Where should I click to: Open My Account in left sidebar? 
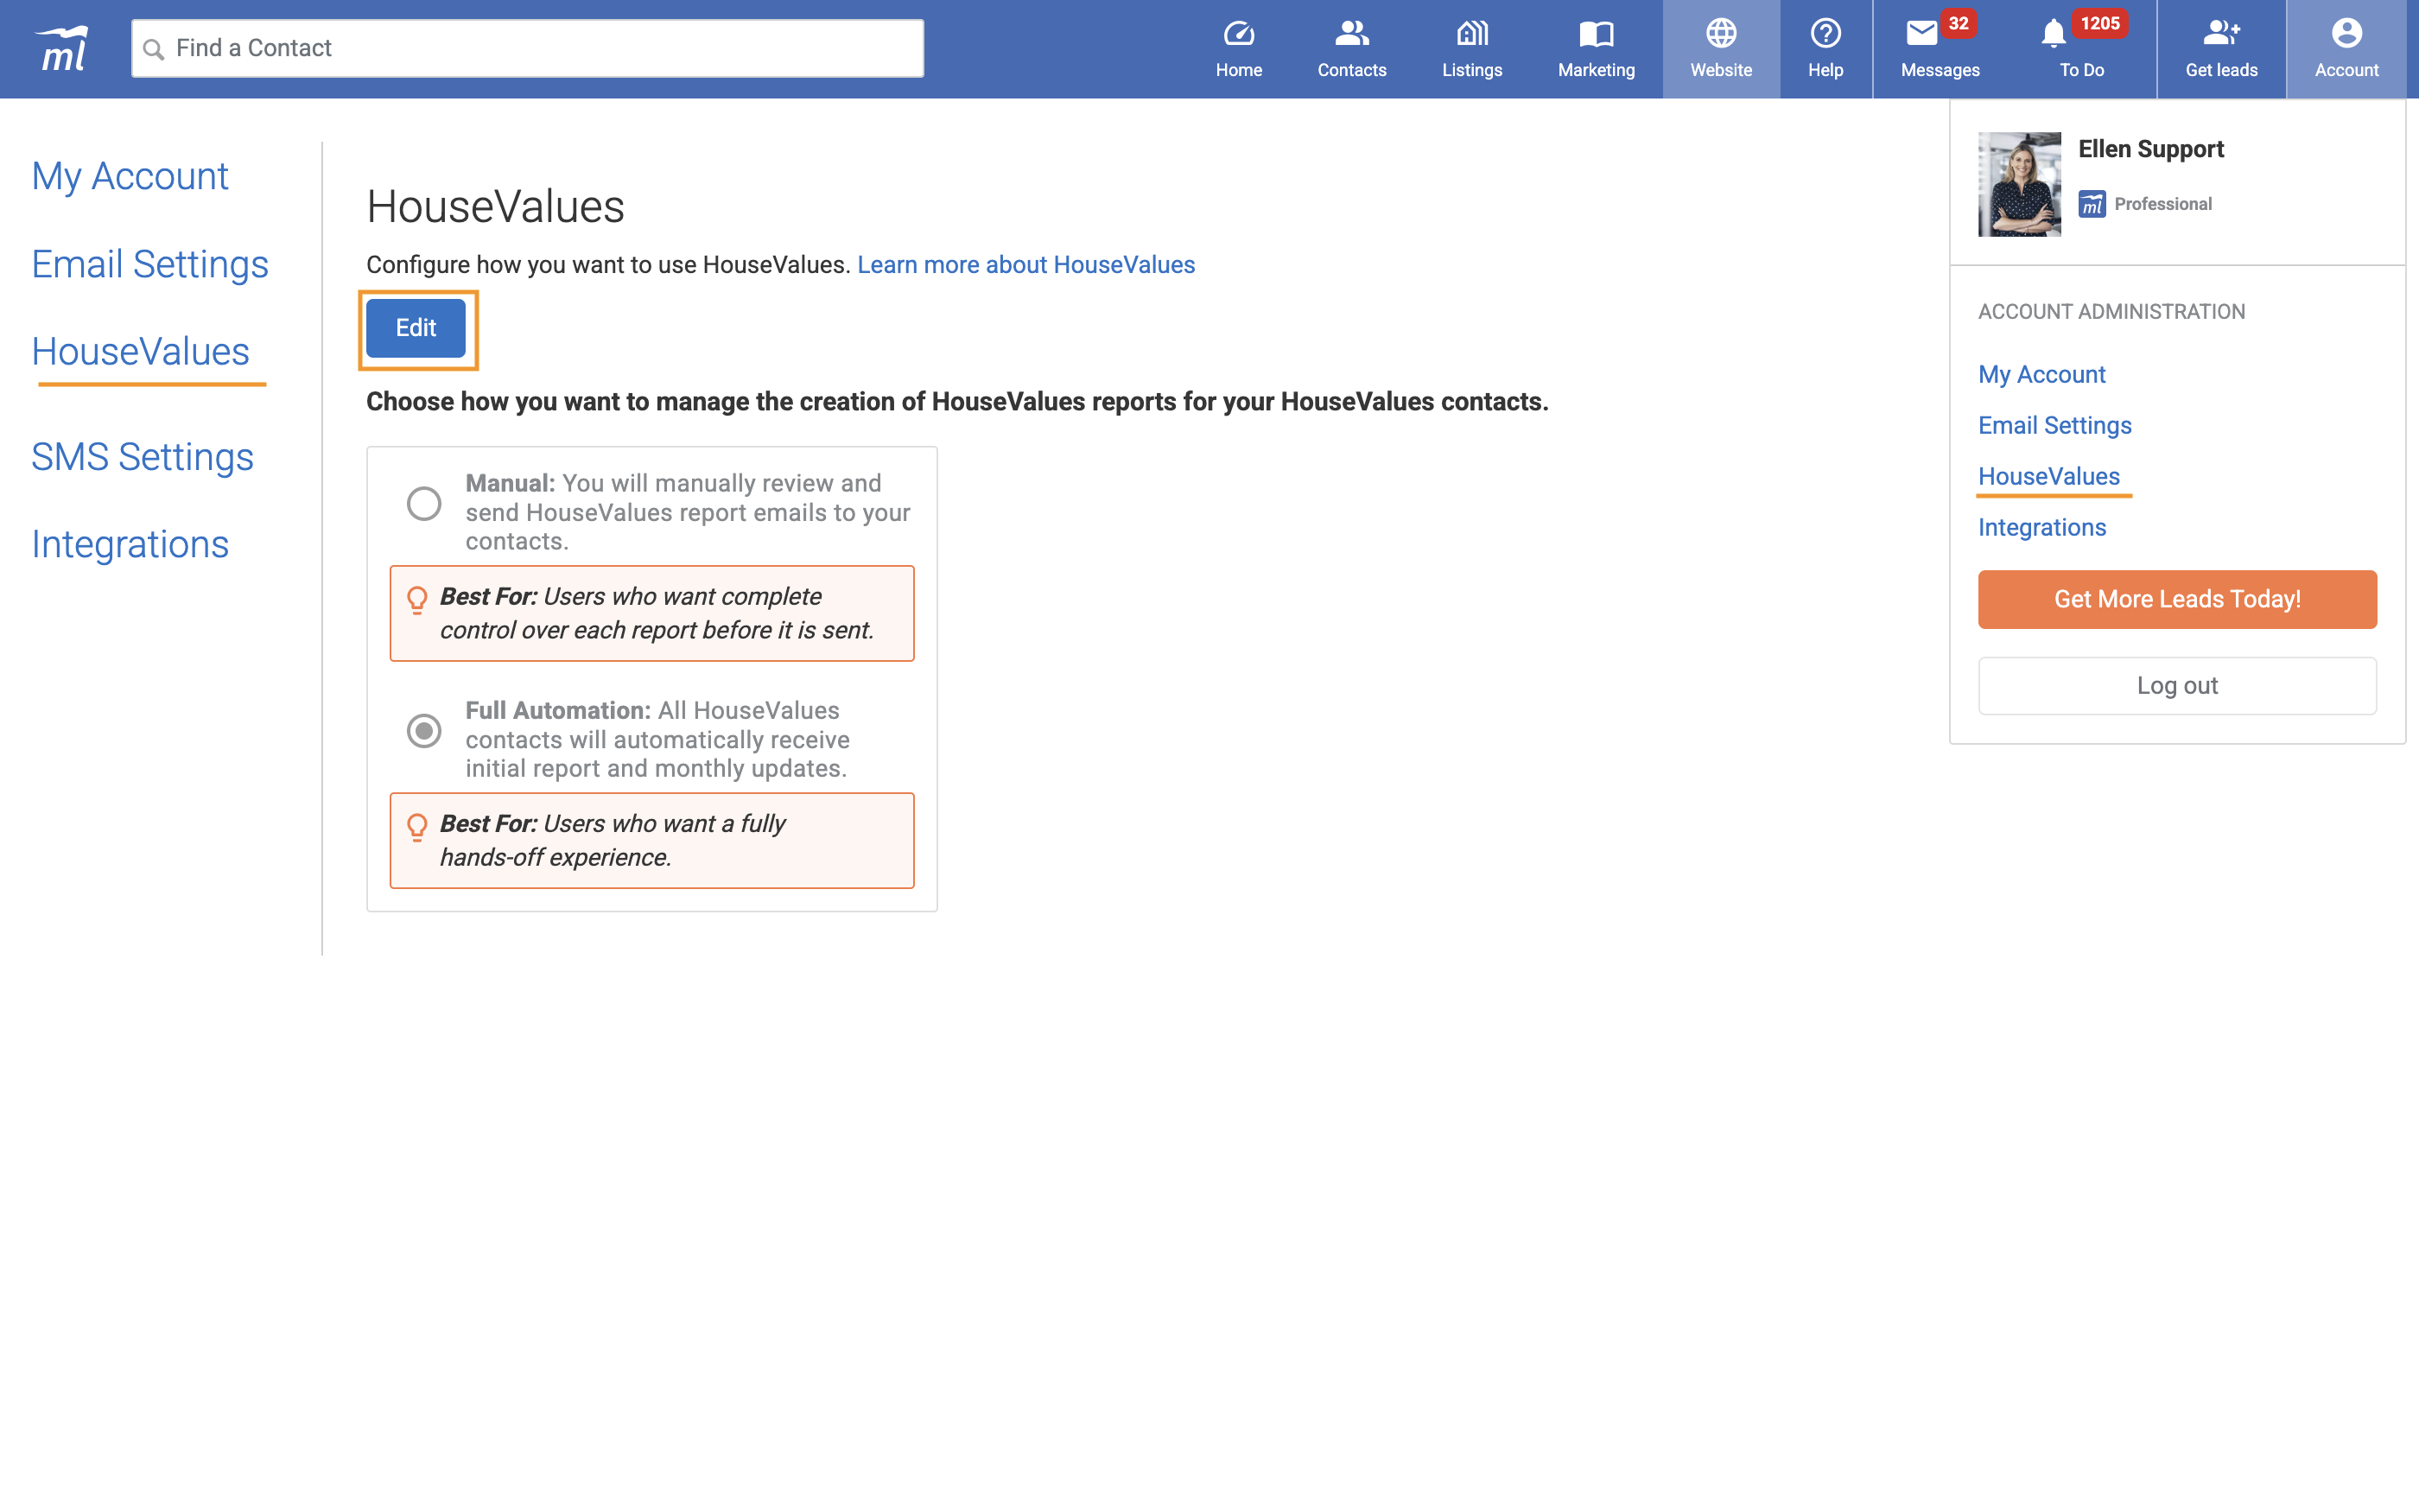click(x=130, y=176)
